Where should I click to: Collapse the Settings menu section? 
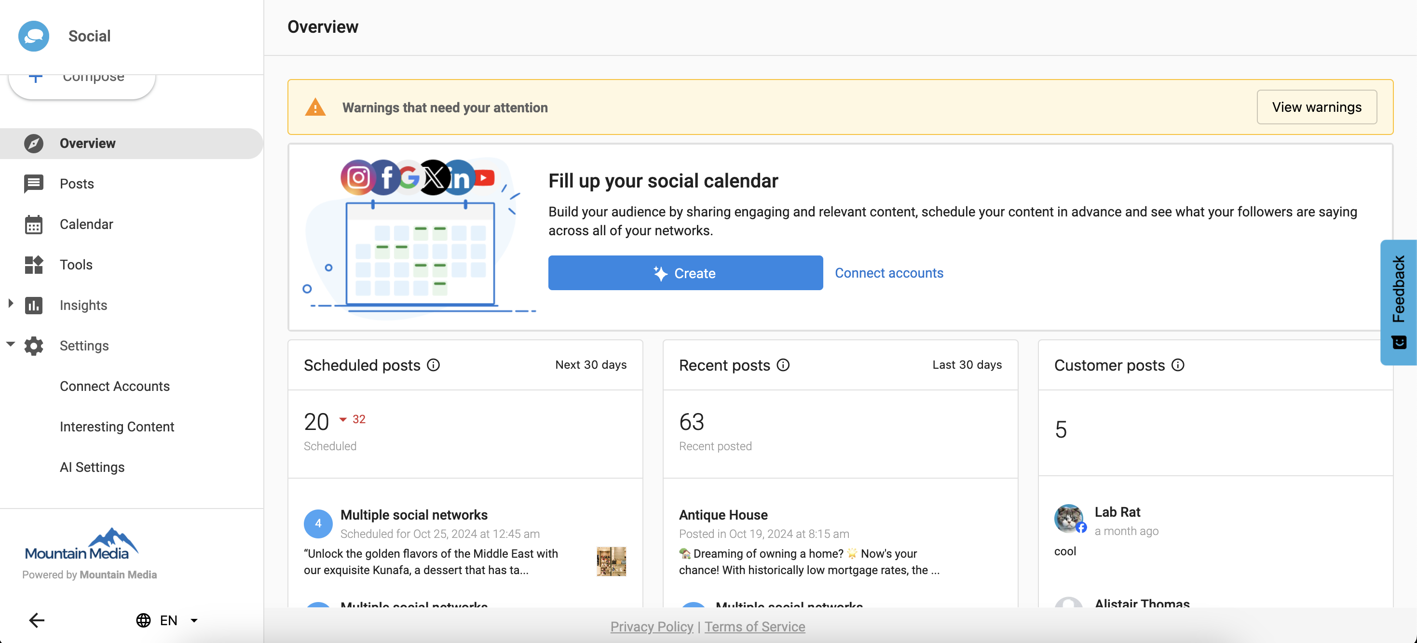pos(11,344)
